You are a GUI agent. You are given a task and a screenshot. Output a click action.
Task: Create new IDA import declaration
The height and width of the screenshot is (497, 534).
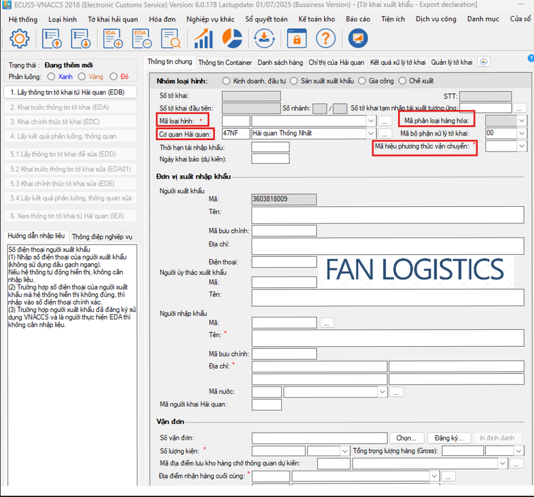tap(113, 39)
